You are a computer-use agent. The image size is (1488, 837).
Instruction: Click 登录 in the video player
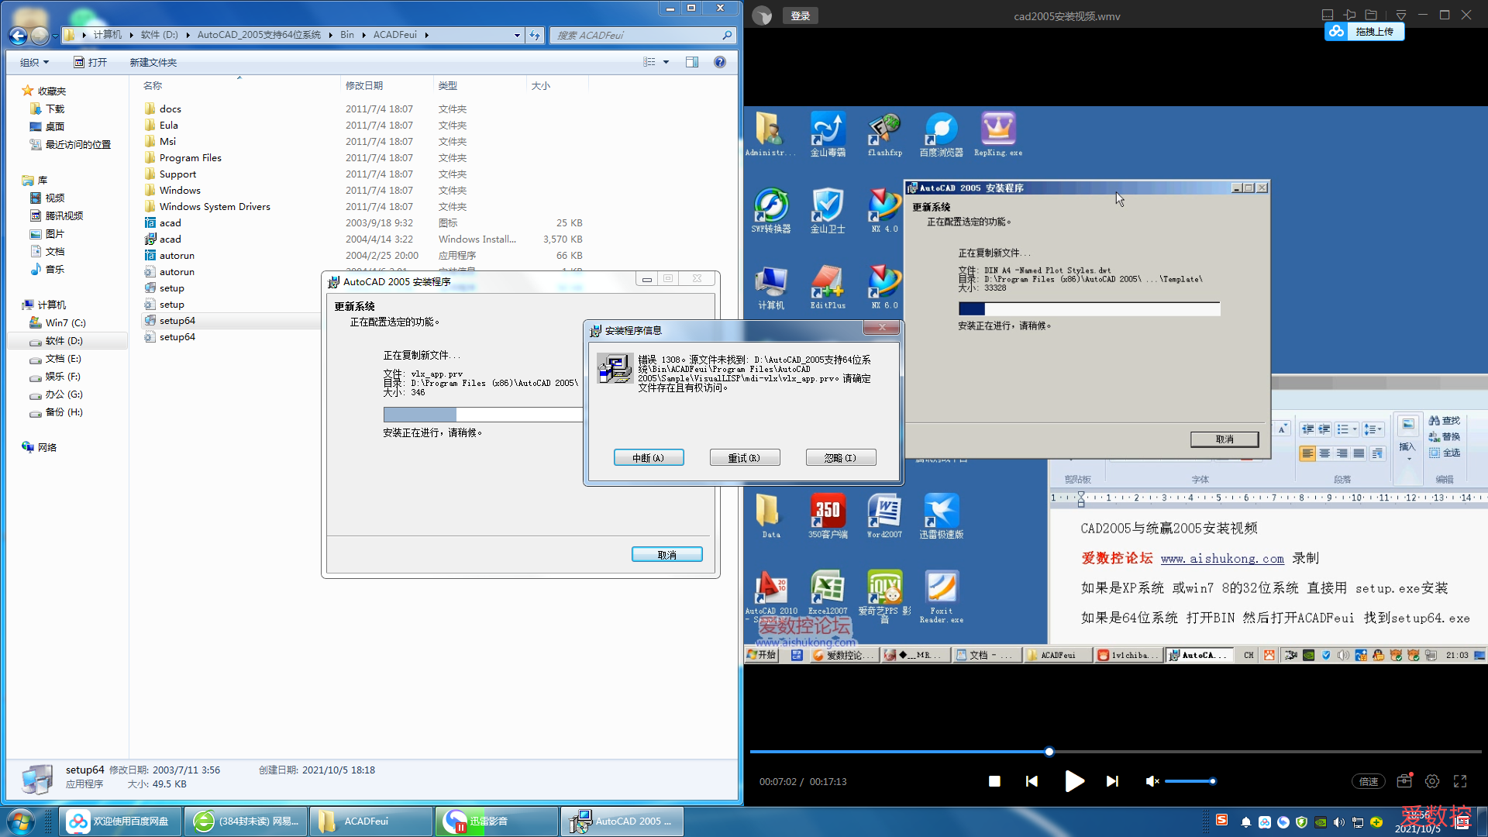point(801,15)
